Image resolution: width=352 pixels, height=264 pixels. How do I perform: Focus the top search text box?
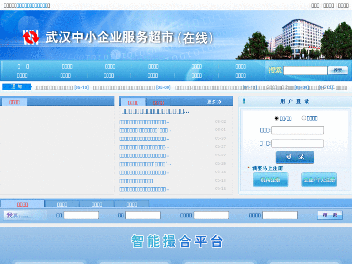305,70
